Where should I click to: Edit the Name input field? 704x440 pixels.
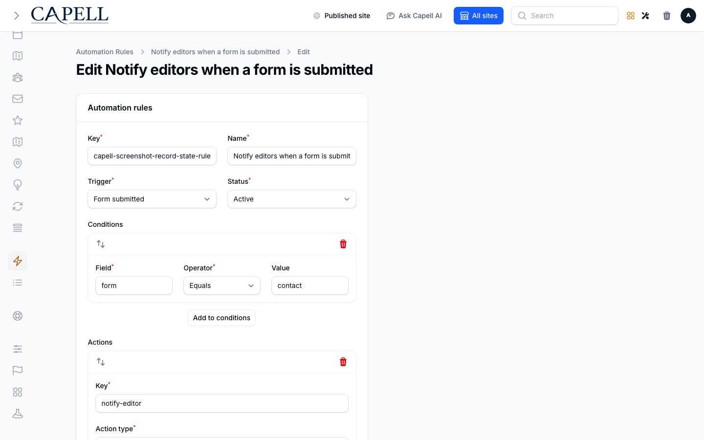pyautogui.click(x=292, y=156)
